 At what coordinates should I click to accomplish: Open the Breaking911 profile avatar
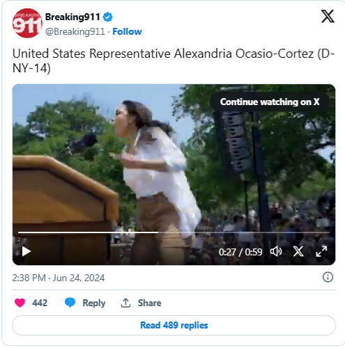click(27, 23)
